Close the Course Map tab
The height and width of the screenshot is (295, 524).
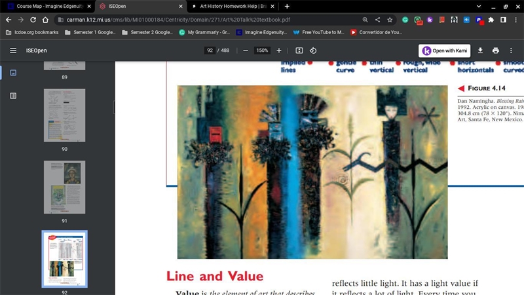[89, 6]
